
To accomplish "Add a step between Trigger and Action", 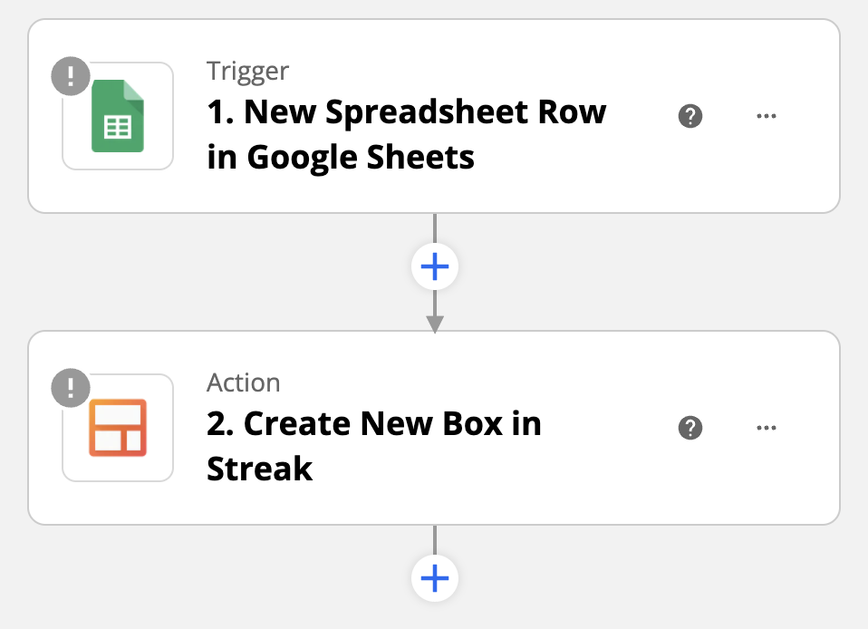I will tap(435, 266).
